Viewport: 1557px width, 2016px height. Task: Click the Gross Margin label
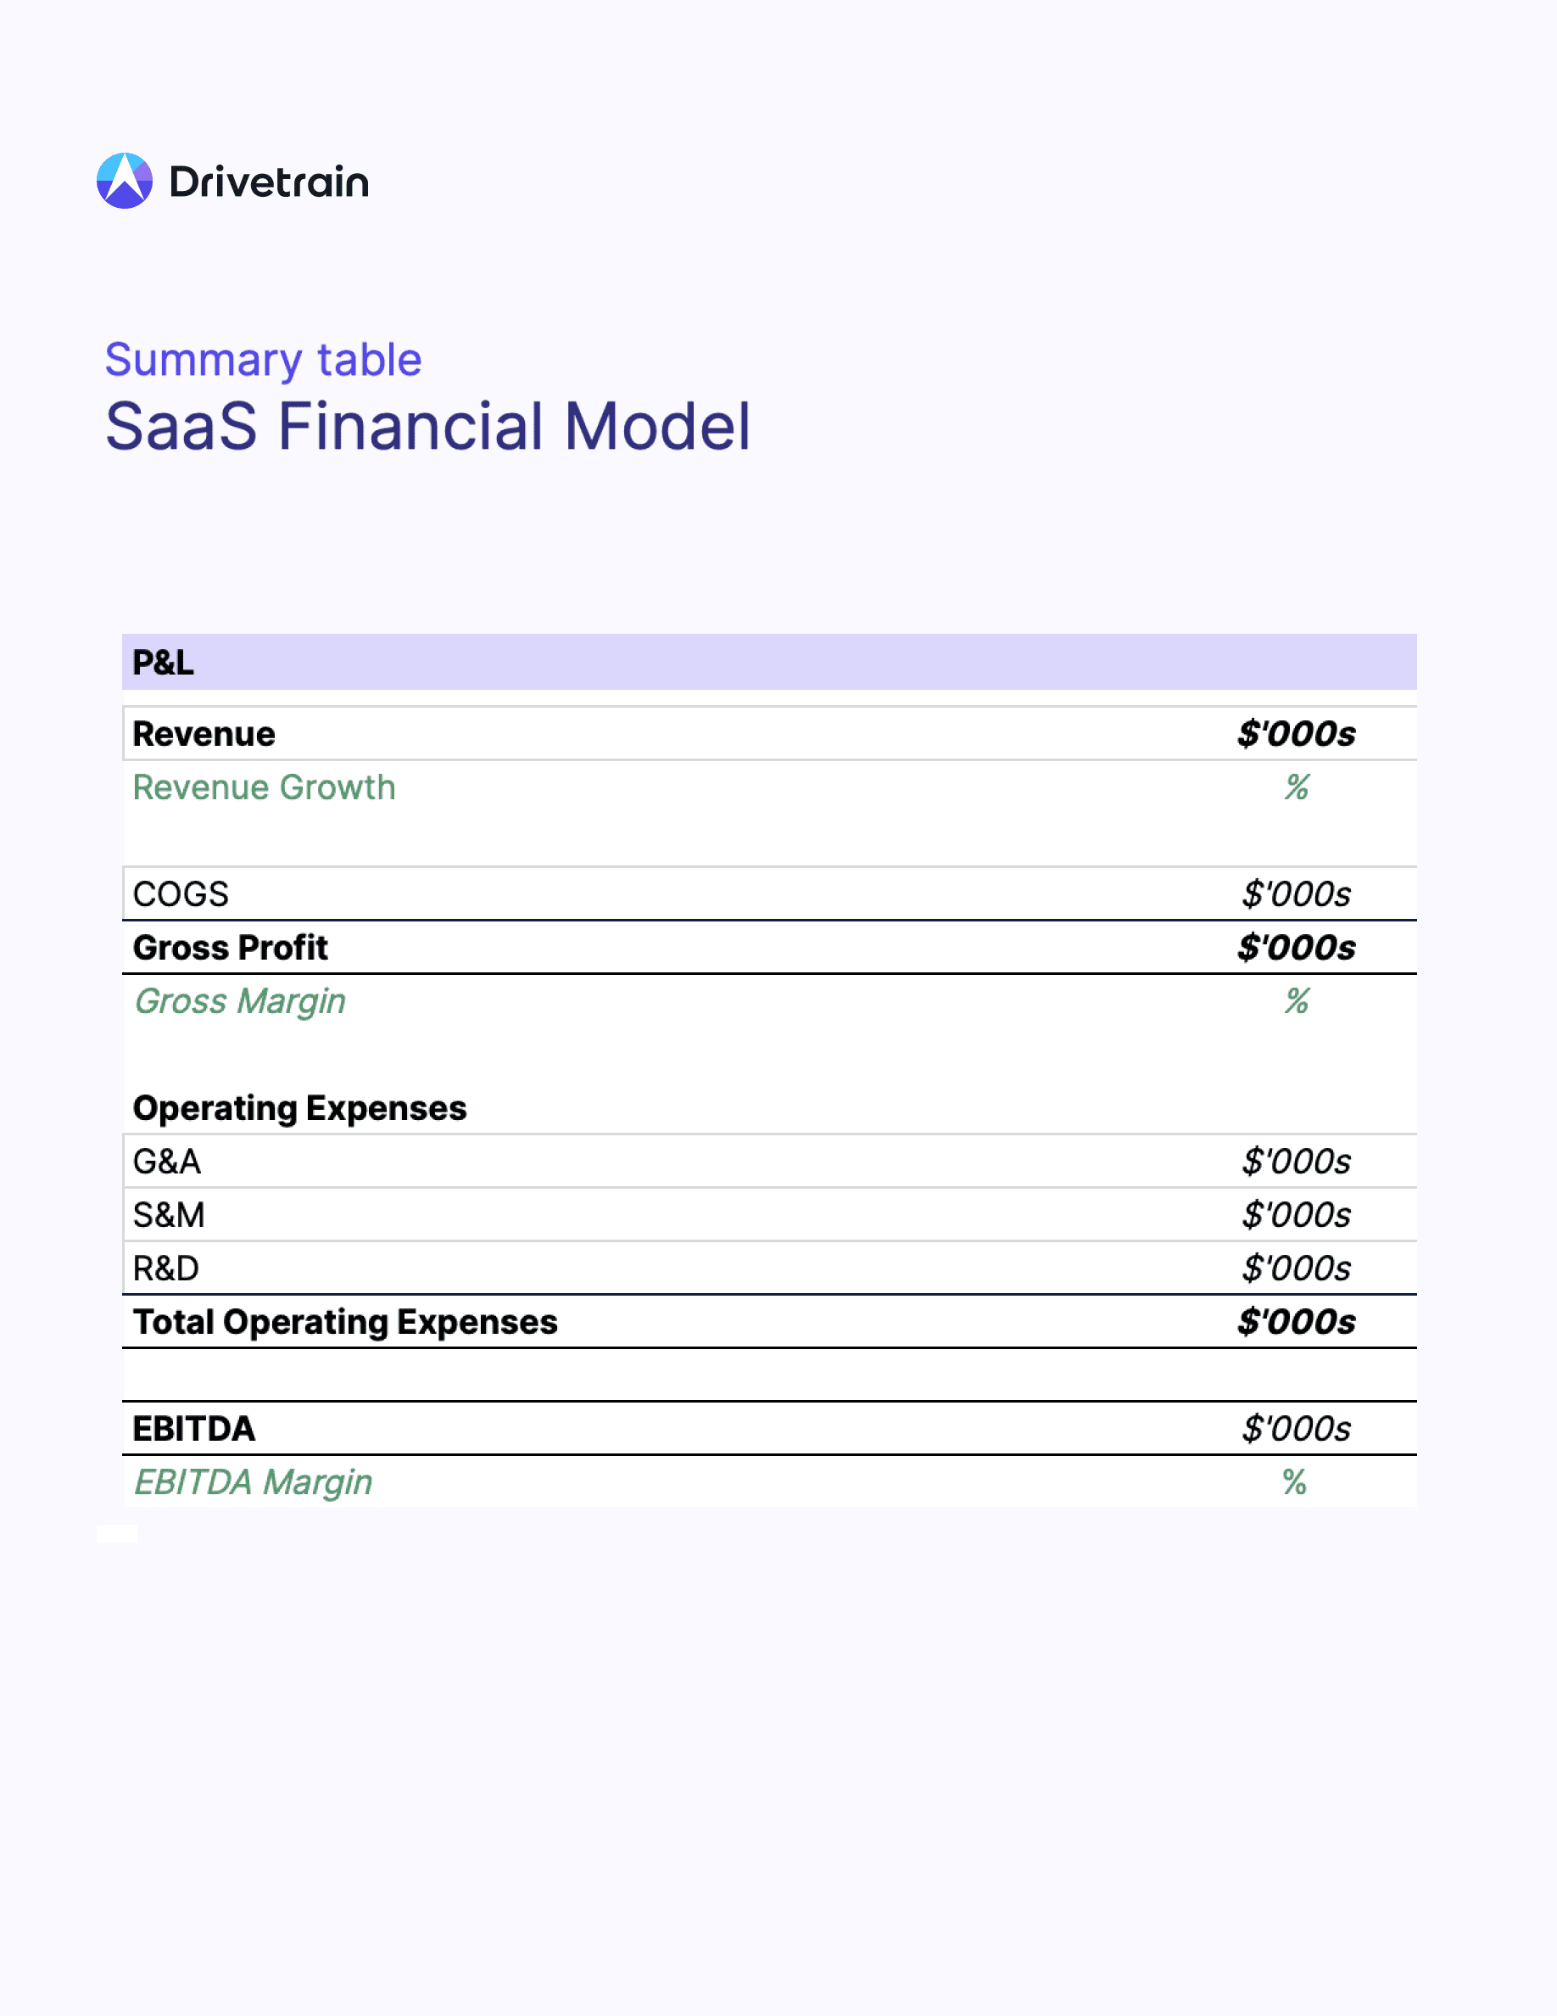coord(240,1001)
